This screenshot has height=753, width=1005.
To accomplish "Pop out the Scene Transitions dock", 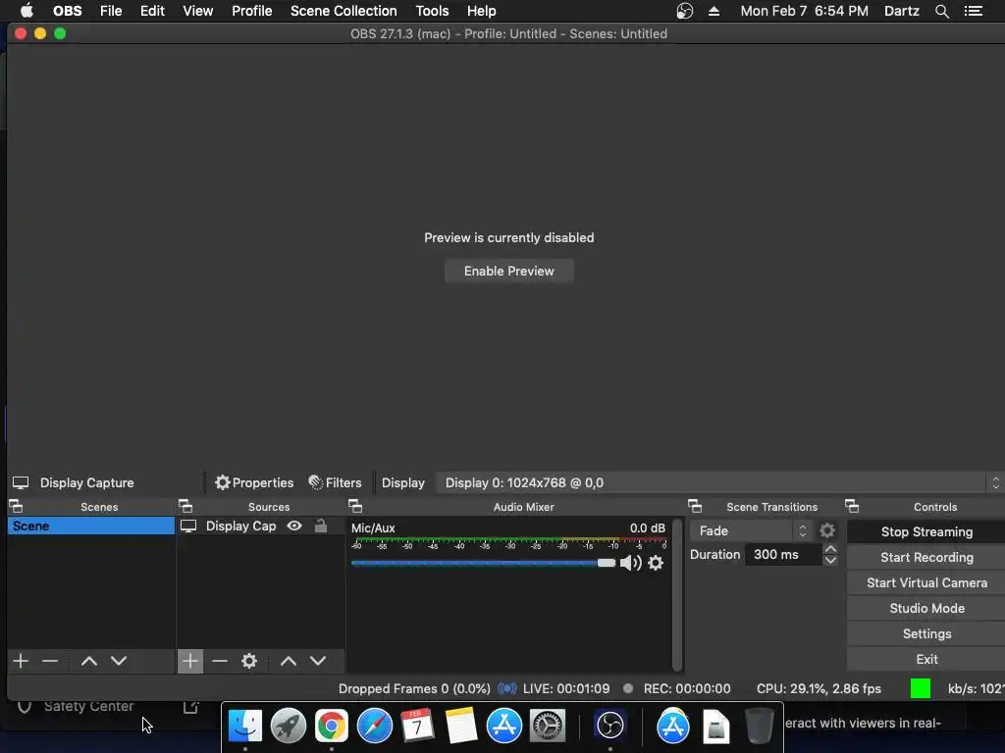I will (695, 507).
